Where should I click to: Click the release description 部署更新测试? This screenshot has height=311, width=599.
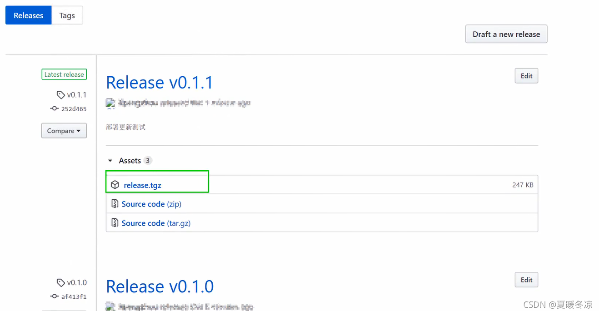coord(126,127)
